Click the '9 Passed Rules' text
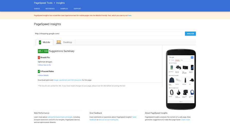This screenshot has width=230, height=132. pos(47,71)
